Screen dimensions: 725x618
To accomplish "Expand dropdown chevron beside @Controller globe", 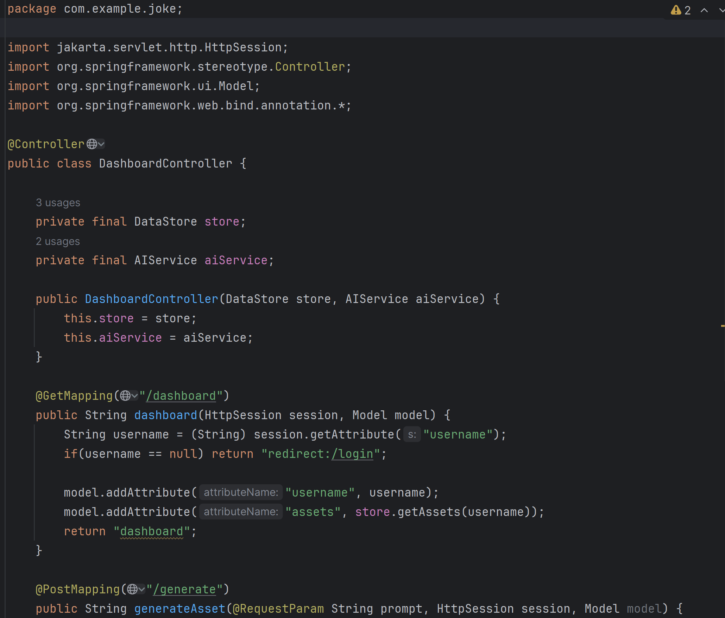I will 101,144.
